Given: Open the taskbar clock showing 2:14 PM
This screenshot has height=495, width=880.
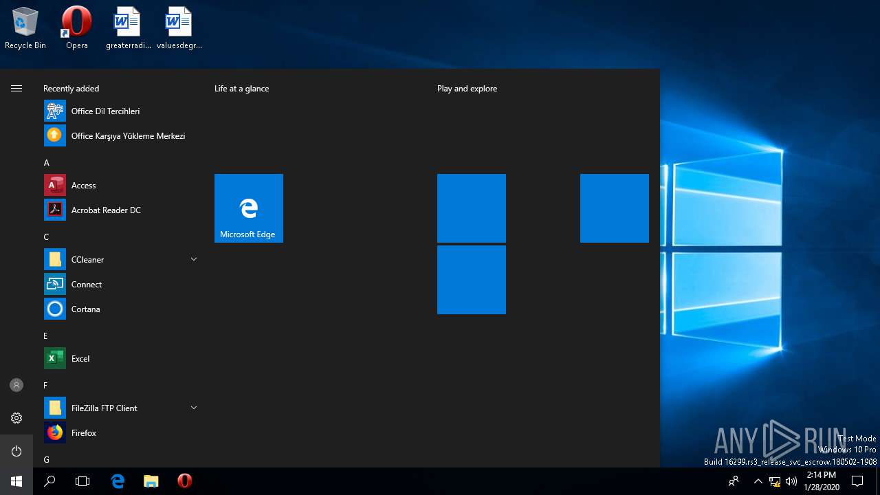Looking at the screenshot, I should coord(821,481).
